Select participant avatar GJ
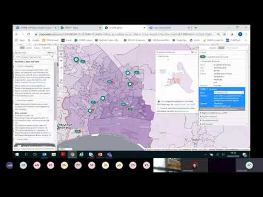This screenshot has width=263, height=197. pyautogui.click(x=23, y=165)
